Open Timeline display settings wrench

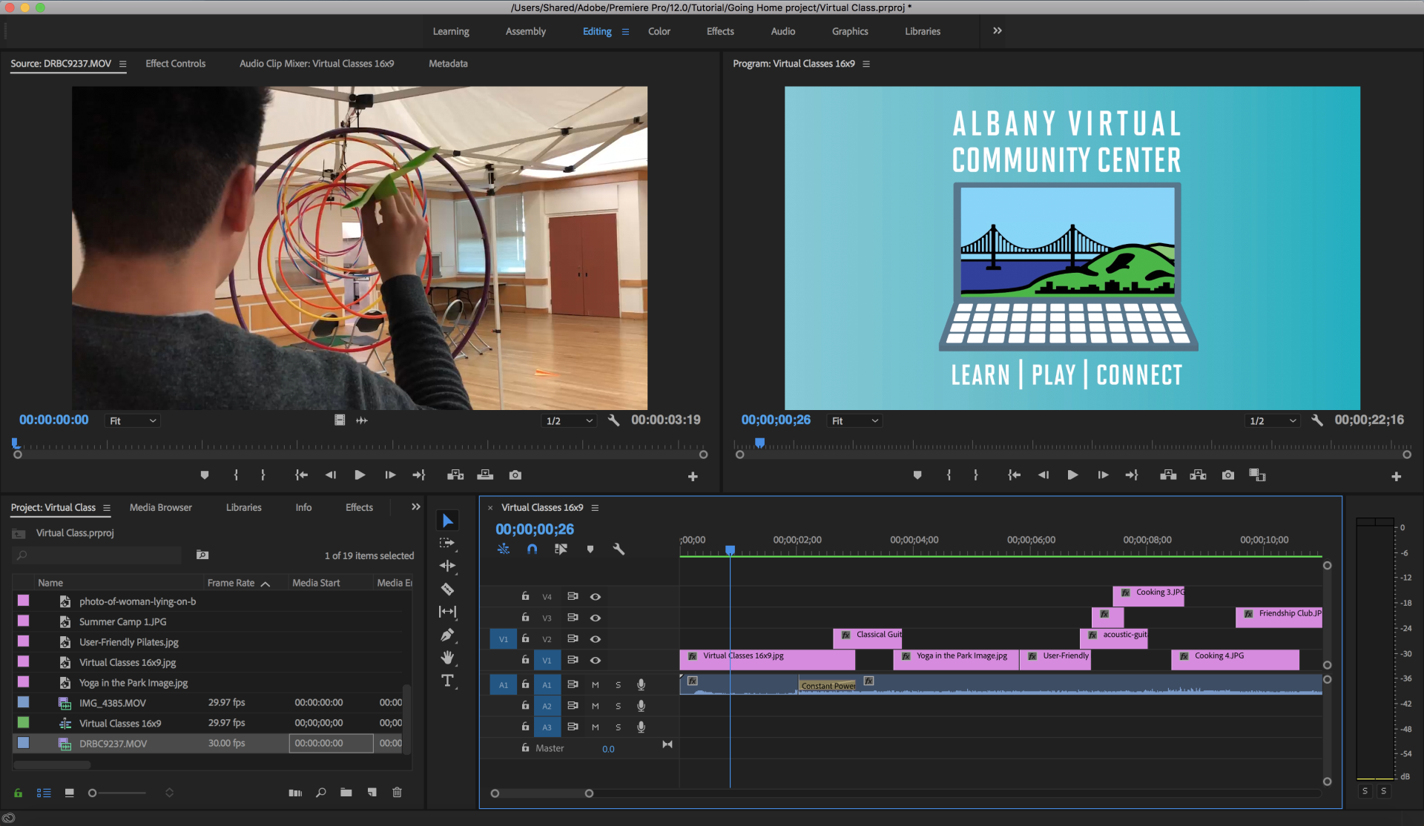619,549
